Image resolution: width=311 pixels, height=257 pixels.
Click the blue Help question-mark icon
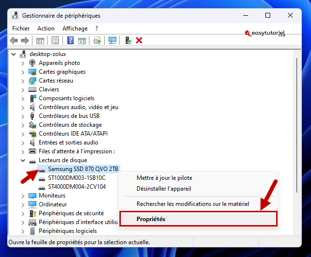coord(70,40)
